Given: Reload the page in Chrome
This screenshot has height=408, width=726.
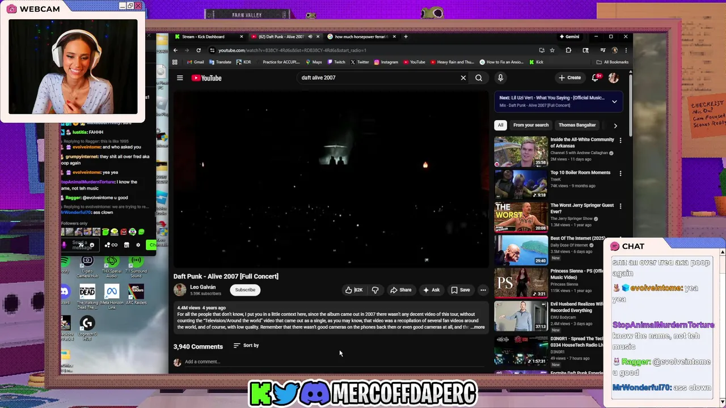Looking at the screenshot, I should 199,50.
